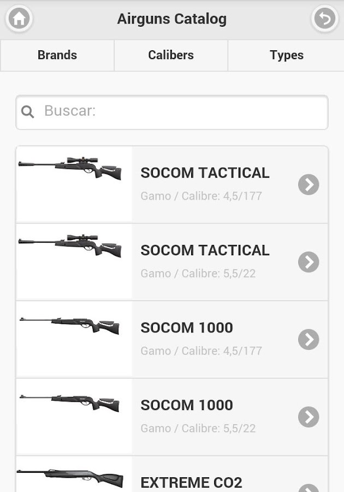Expand the SOCOM TACTICAL 4,5/177 chevron

[309, 185]
